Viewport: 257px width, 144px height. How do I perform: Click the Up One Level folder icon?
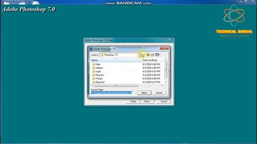148,55
